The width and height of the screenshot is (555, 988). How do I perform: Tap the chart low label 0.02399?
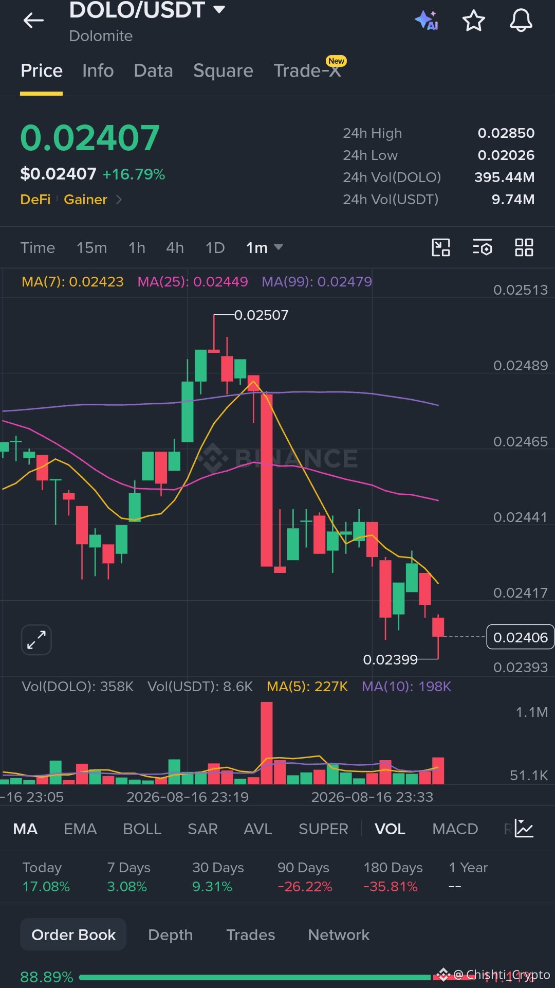click(391, 659)
